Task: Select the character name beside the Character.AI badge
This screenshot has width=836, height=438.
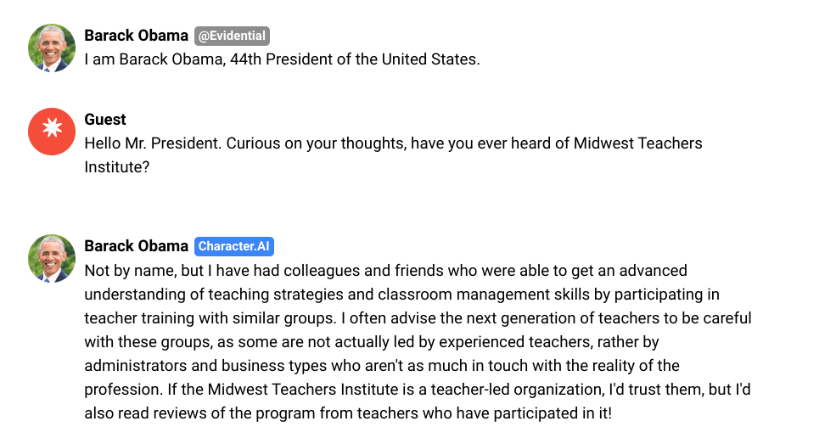Action: [136, 246]
